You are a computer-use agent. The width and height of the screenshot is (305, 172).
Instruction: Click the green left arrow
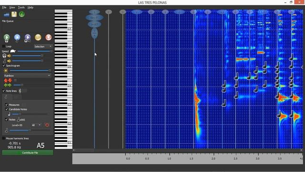[6, 85]
